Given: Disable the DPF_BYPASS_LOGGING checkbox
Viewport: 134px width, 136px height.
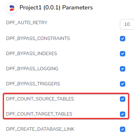Looking at the screenshot, I should click(123, 69).
